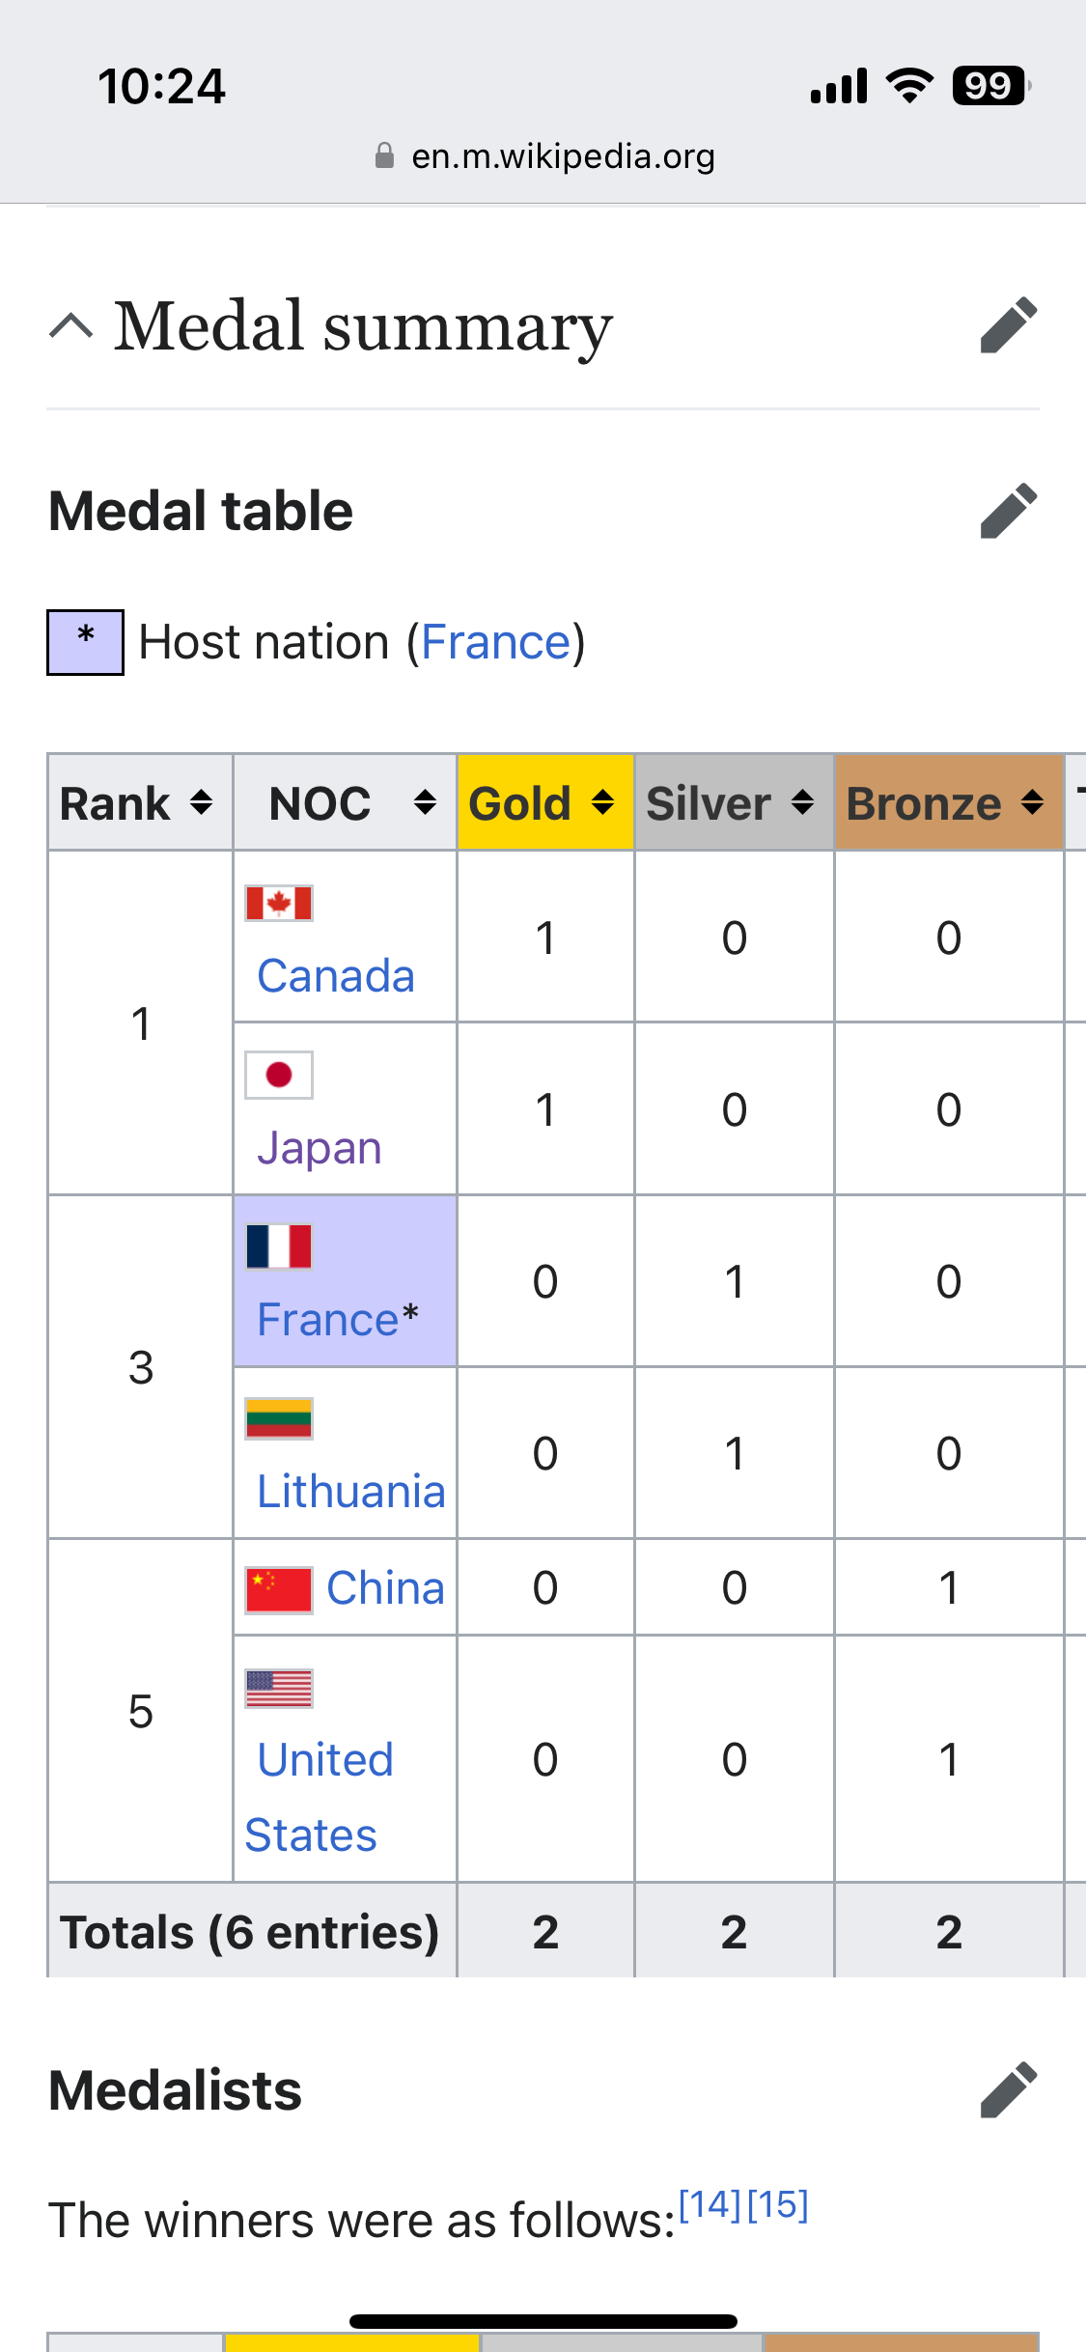
Task: Open the France link in host nation legend
Action: point(496,642)
